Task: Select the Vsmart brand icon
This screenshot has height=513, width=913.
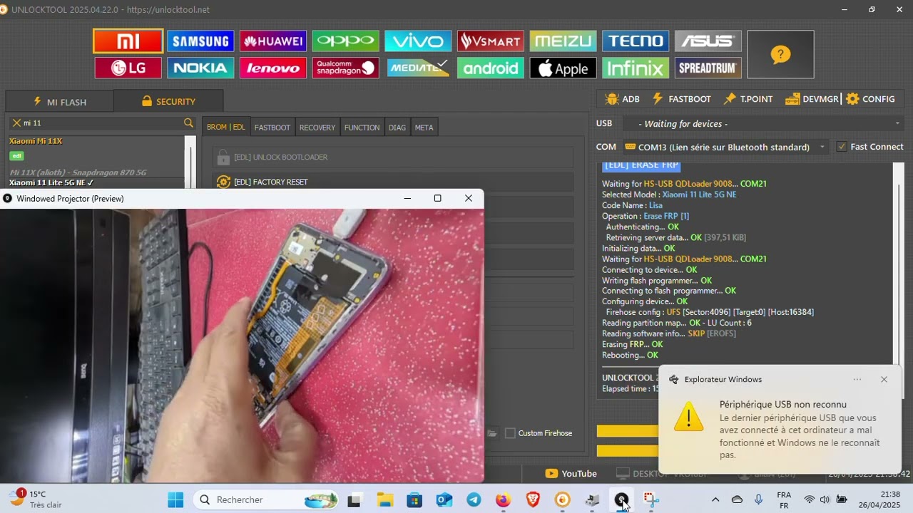Action: pos(491,41)
